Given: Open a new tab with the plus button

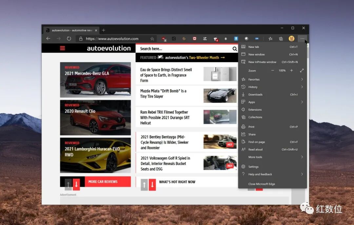Looking at the screenshot, I should [x=103, y=30].
